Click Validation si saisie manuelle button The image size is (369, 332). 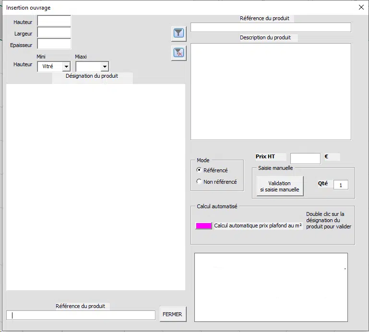pyautogui.click(x=280, y=186)
